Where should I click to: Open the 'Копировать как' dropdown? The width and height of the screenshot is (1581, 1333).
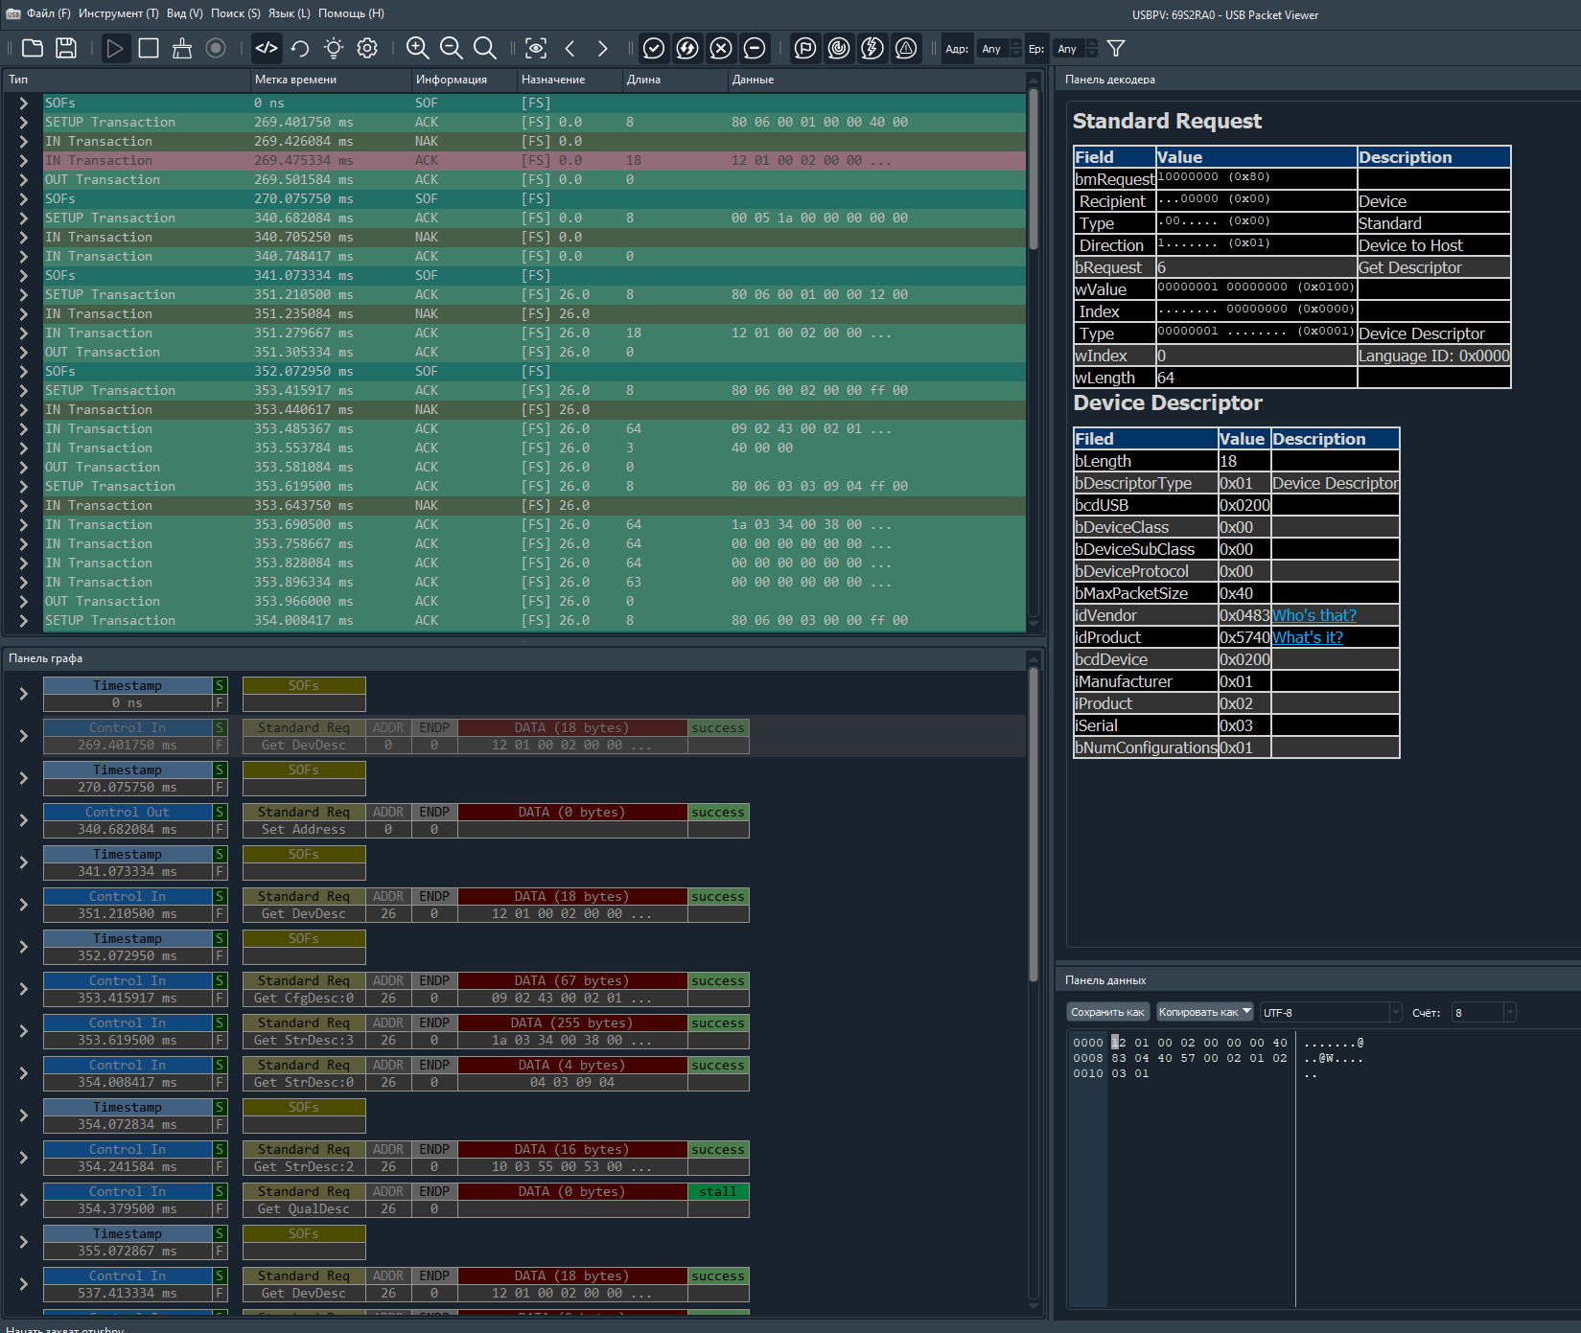pyautogui.click(x=1205, y=1012)
